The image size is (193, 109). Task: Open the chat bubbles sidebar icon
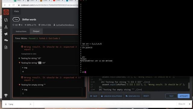[6, 40]
